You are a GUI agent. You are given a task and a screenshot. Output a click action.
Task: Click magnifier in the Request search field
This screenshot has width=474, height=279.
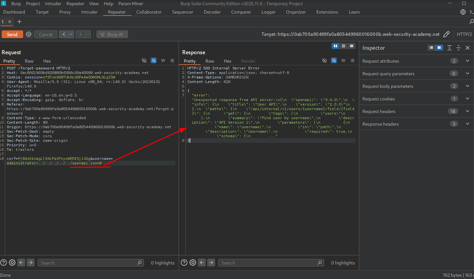(140, 263)
